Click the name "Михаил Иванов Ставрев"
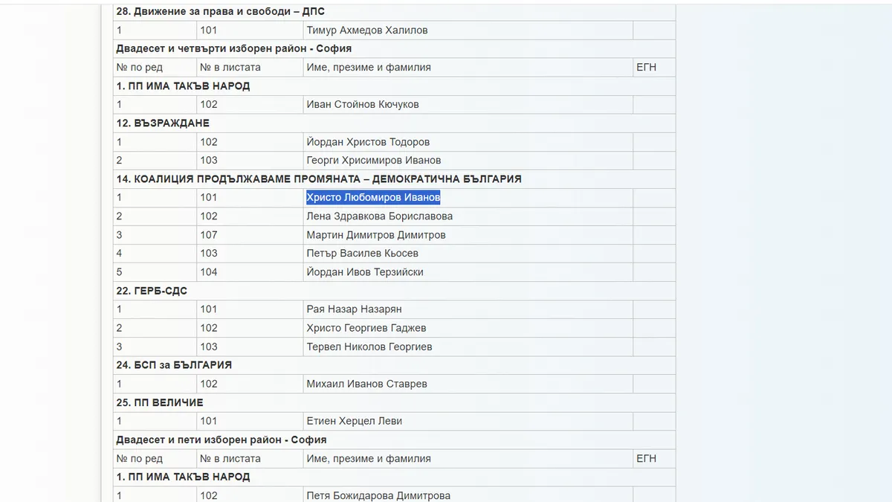This screenshot has height=502, width=892. pyautogui.click(x=366, y=384)
